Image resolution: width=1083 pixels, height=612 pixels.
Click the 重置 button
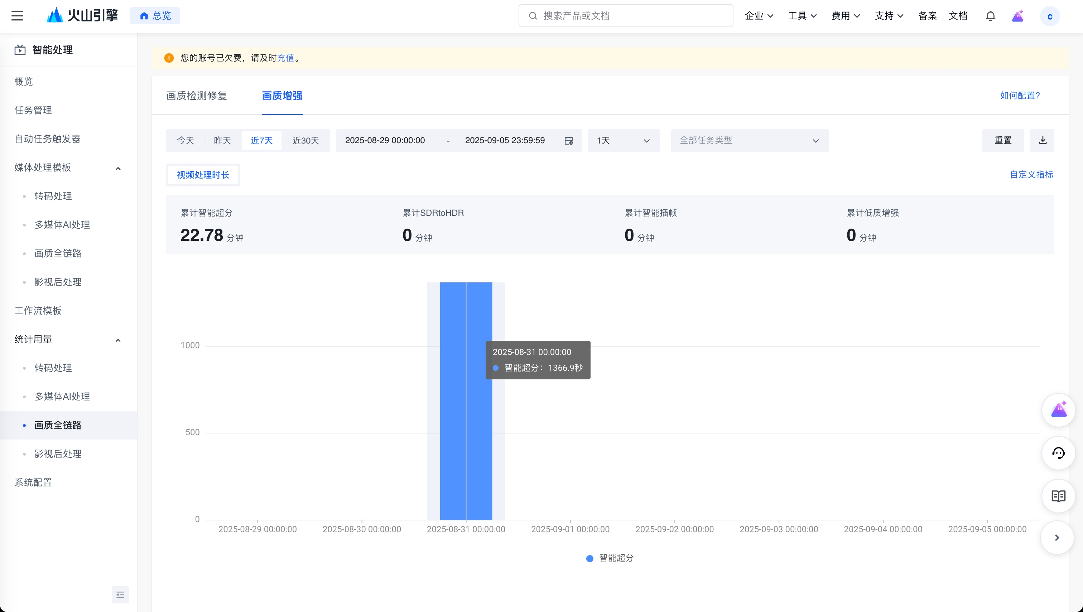click(1003, 140)
